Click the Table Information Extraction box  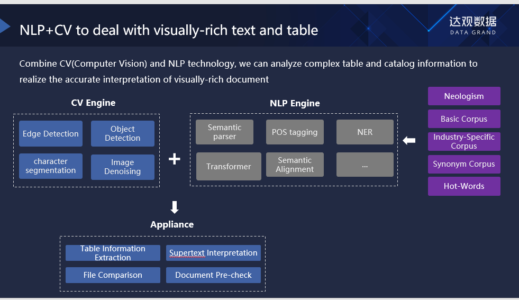[x=113, y=253]
